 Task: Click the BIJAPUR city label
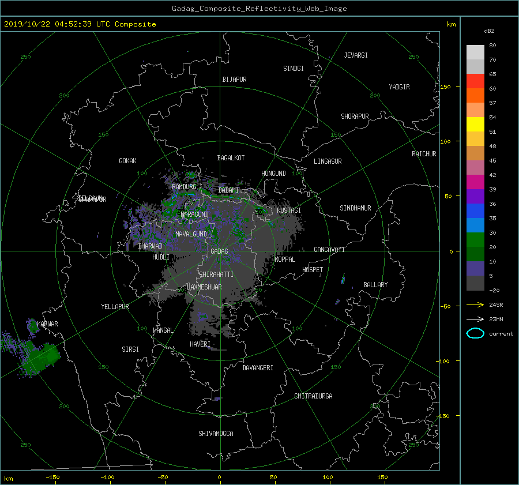[x=234, y=80]
